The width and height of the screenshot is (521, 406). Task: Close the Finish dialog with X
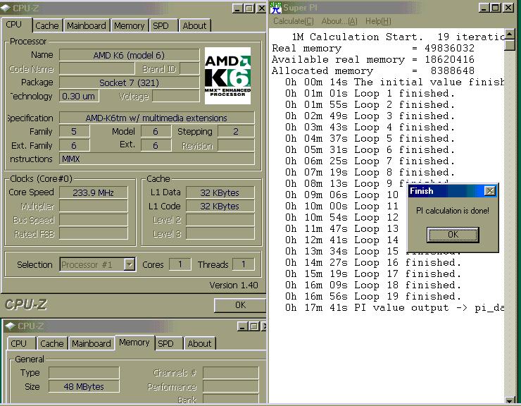490,191
